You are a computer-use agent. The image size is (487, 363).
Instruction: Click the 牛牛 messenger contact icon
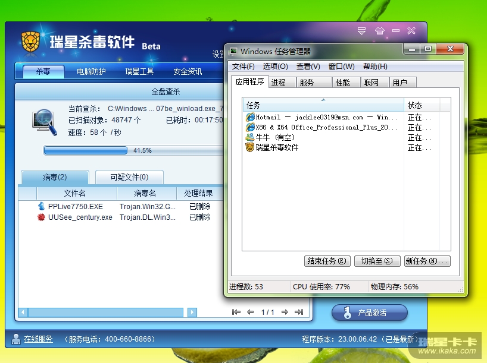pos(250,137)
